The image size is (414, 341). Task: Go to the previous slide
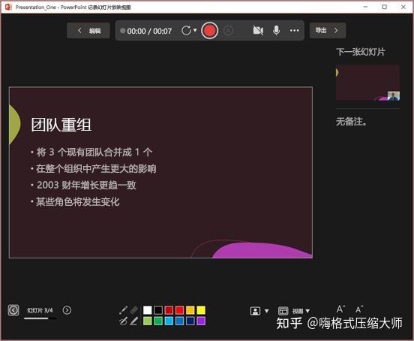(13, 310)
